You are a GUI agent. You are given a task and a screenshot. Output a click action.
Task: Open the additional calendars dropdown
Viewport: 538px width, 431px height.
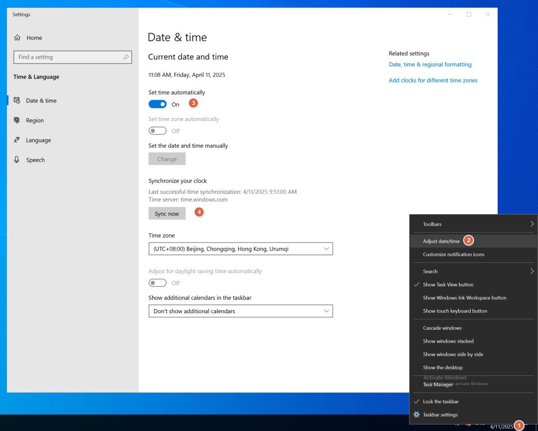click(240, 311)
